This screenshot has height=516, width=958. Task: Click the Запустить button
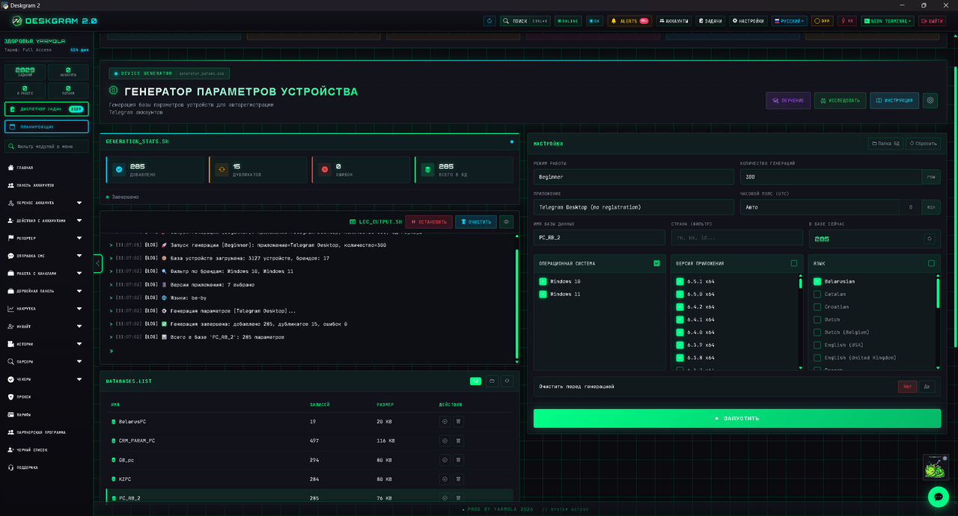point(737,418)
